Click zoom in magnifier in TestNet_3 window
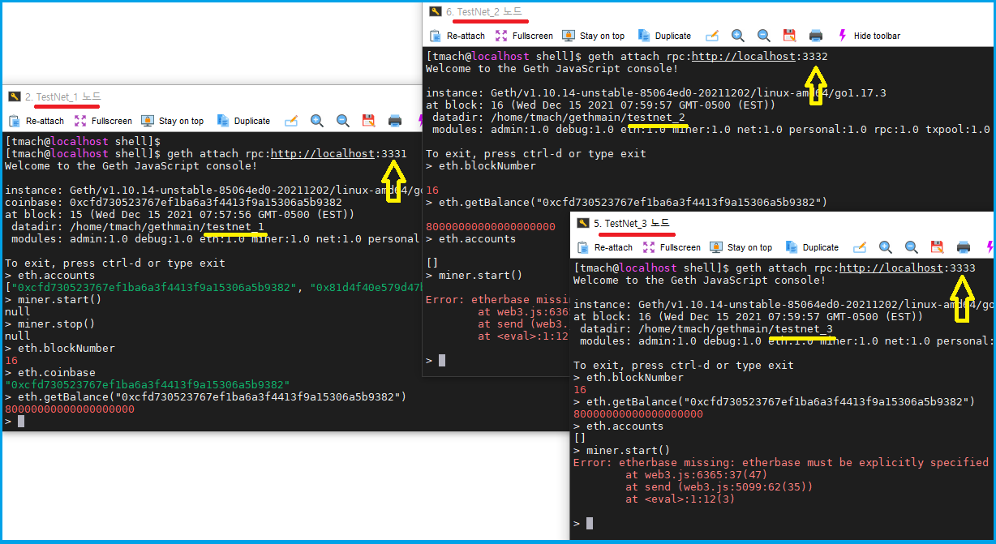Screen dimensions: 996x544 tap(886, 247)
